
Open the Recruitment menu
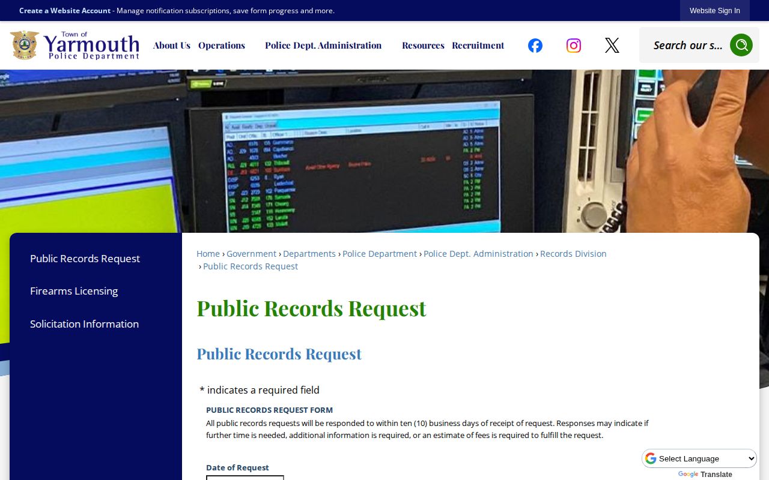478,46
